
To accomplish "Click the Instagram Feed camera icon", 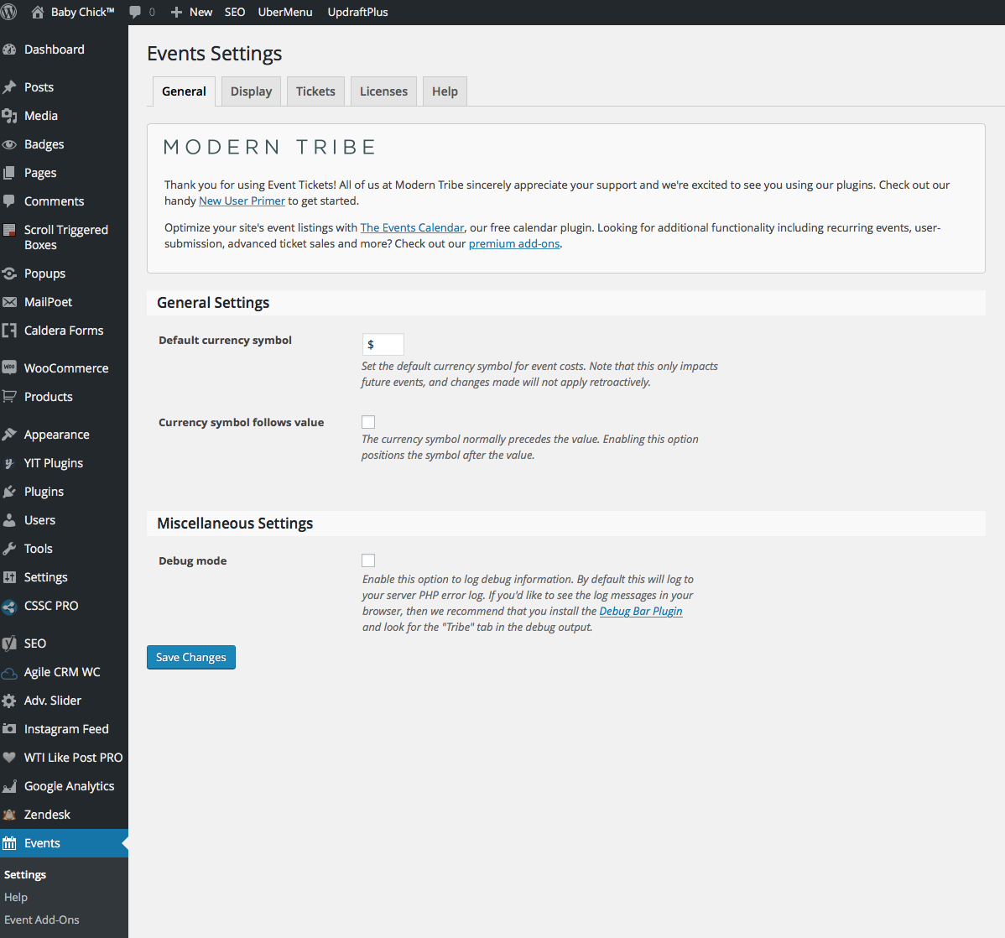I will pyautogui.click(x=9, y=729).
